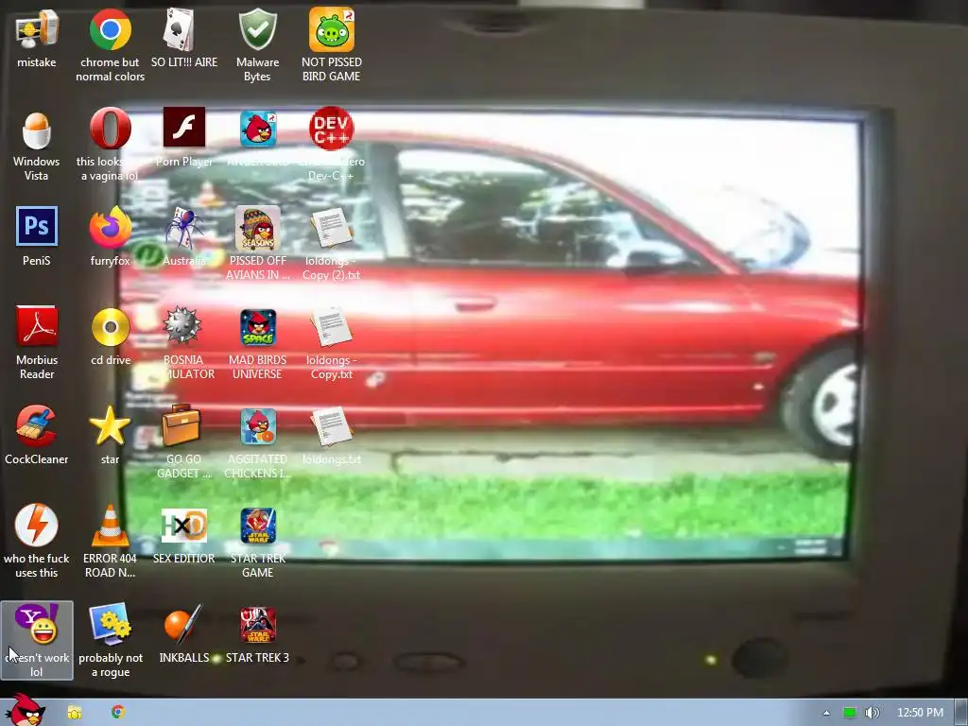Click the green tray notification icon
This screenshot has height=726, width=968.
tap(850, 713)
